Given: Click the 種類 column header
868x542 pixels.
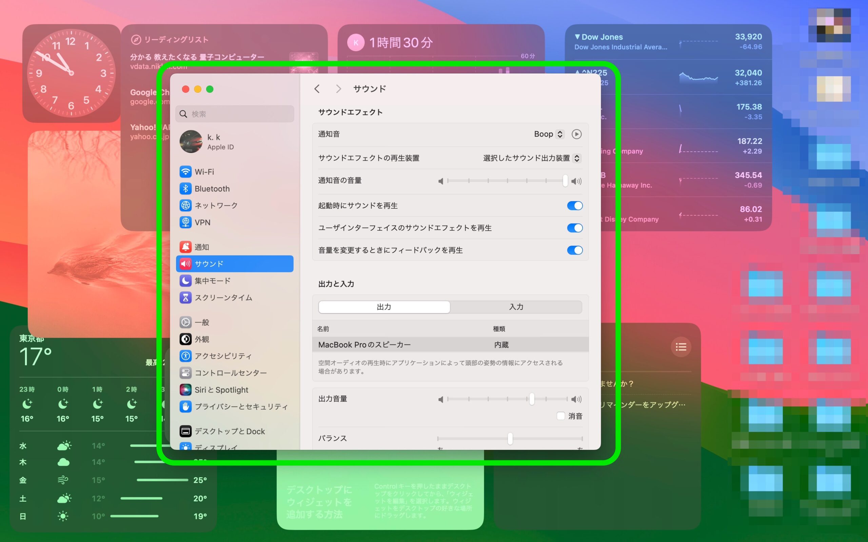Looking at the screenshot, I should pos(499,329).
